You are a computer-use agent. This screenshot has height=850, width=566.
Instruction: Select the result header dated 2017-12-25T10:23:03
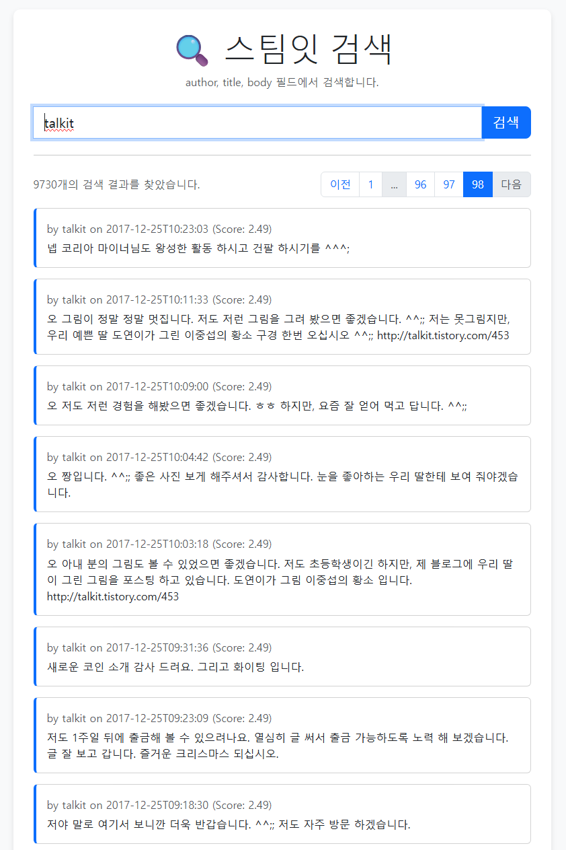[159, 229]
